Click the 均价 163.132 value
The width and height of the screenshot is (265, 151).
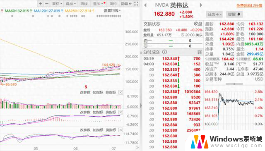click(256, 24)
